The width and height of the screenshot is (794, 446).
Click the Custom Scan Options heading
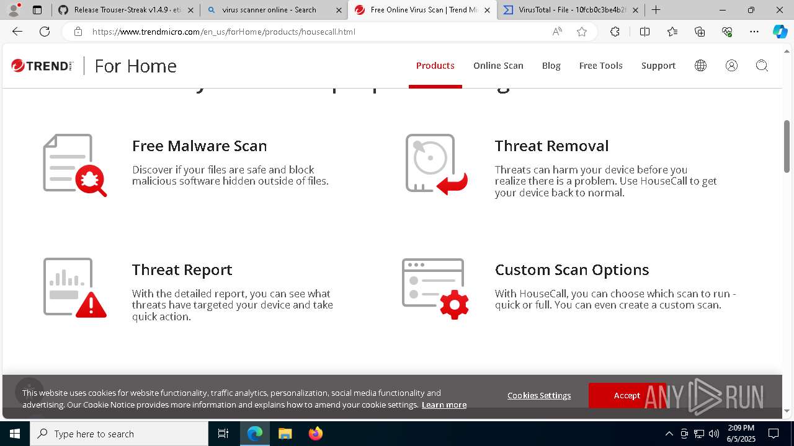(572, 269)
